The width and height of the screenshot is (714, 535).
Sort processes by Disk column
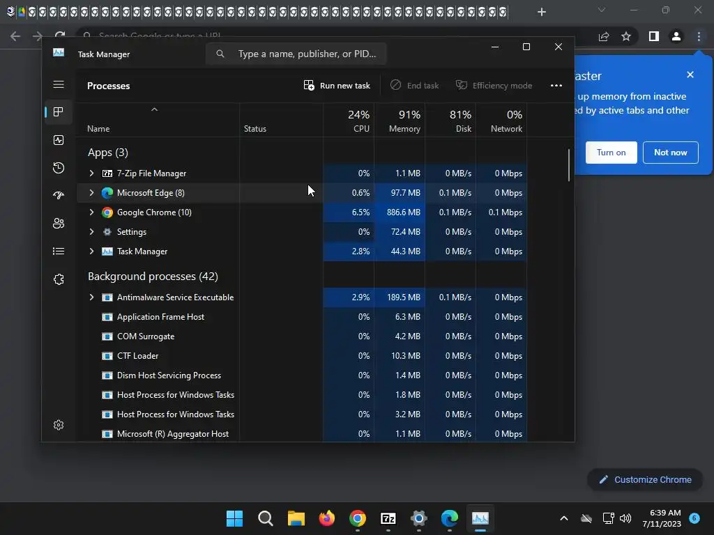(x=451, y=121)
